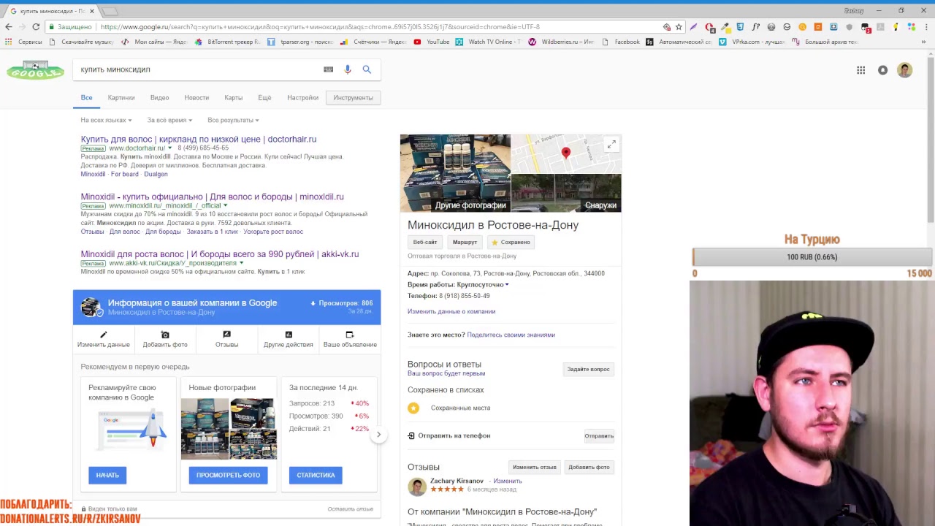The height and width of the screenshot is (526, 935).
Task: Click 'ПРОСМОТРЕТЬ ФОТО' button
Action: 228,475
